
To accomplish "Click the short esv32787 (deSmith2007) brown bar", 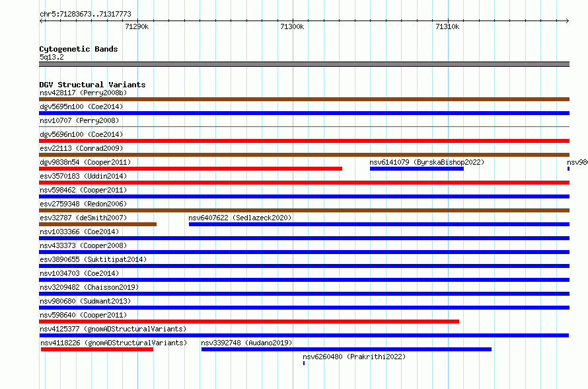I will [98, 224].
